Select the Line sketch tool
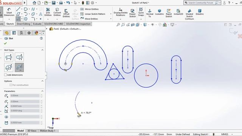 pos(18,9)
